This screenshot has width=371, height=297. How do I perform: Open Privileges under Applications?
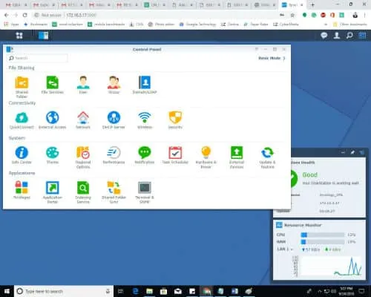click(x=22, y=191)
